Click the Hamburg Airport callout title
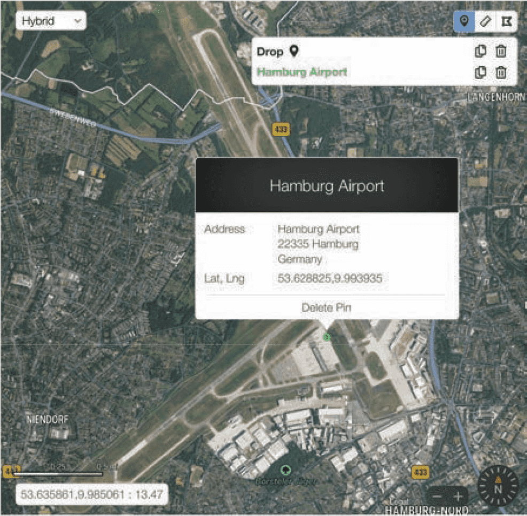This screenshot has height=516, width=527. 327,186
